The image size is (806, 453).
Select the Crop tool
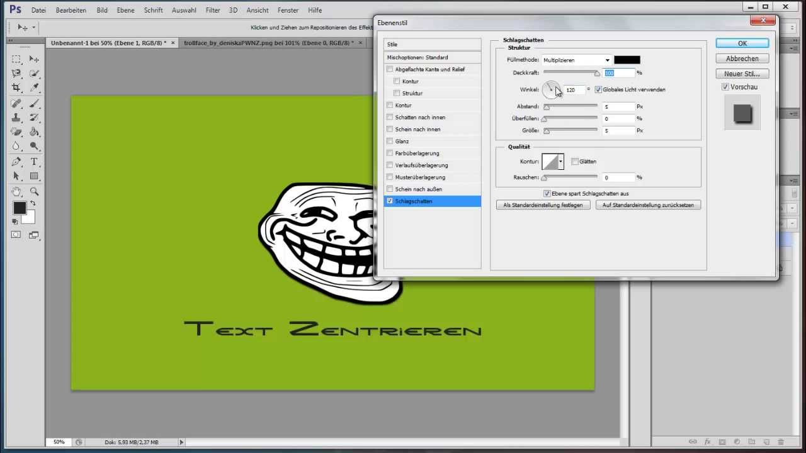16,88
